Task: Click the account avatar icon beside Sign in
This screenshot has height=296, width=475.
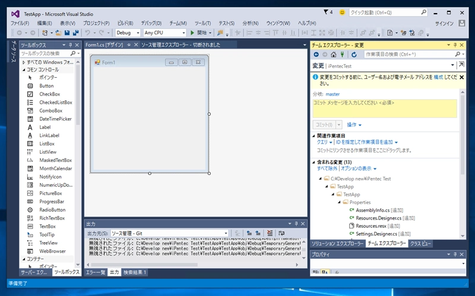Action: (x=462, y=23)
